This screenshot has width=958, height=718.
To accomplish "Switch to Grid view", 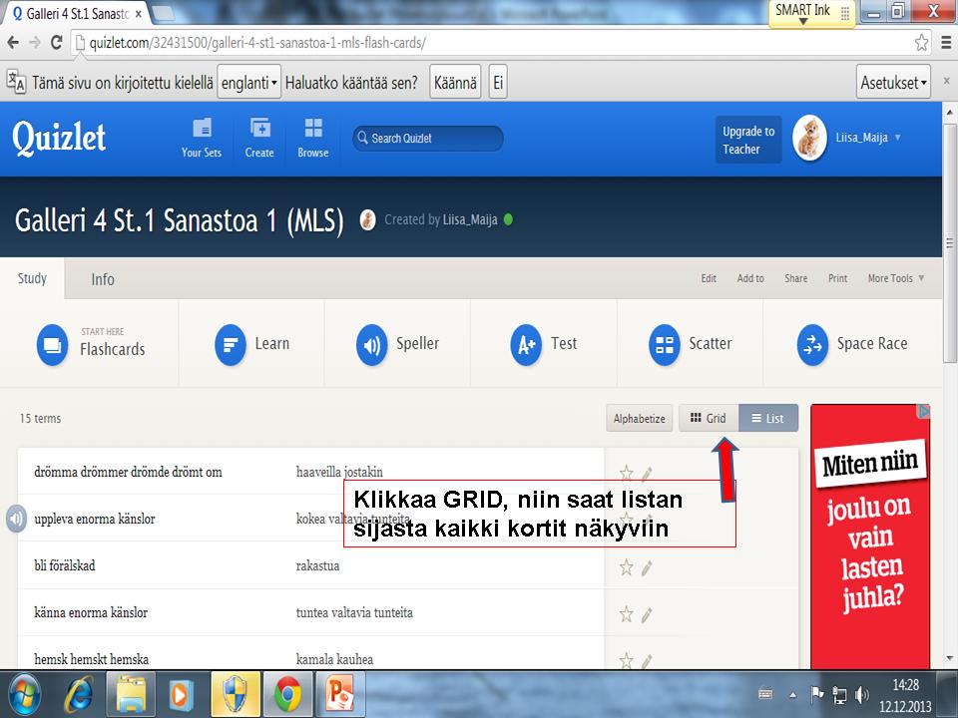I will (x=709, y=419).
